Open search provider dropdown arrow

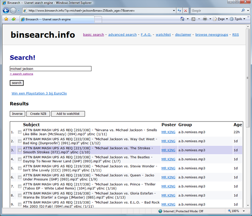tap(248, 11)
